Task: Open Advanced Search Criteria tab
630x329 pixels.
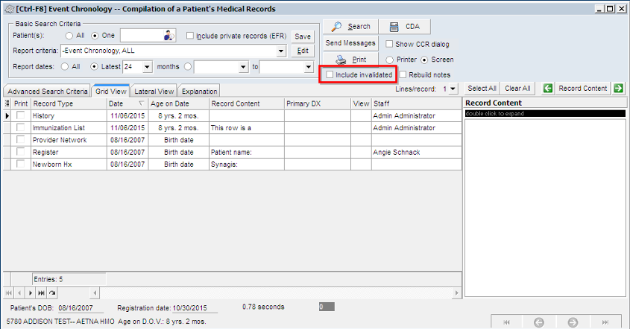Action: pos(47,91)
